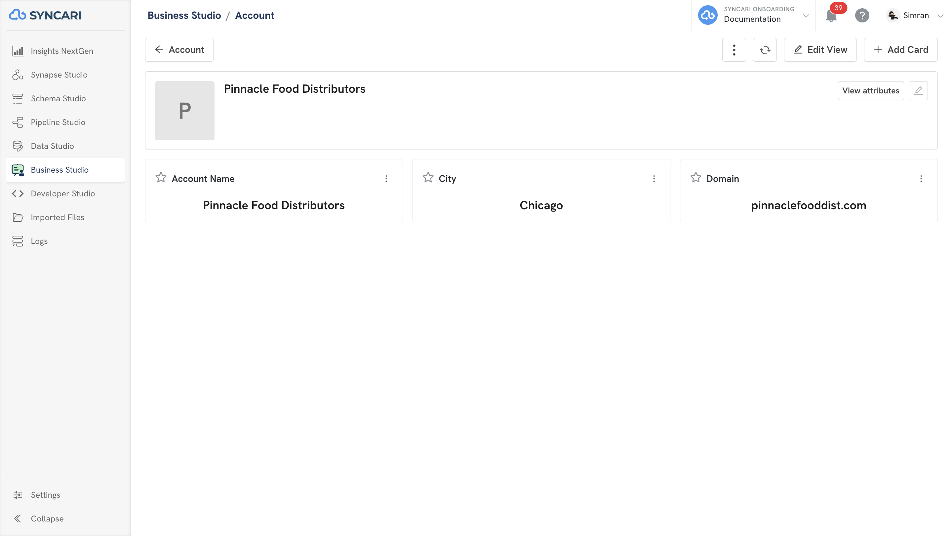
Task: Click the Schema Studio icon
Action: 18,98
